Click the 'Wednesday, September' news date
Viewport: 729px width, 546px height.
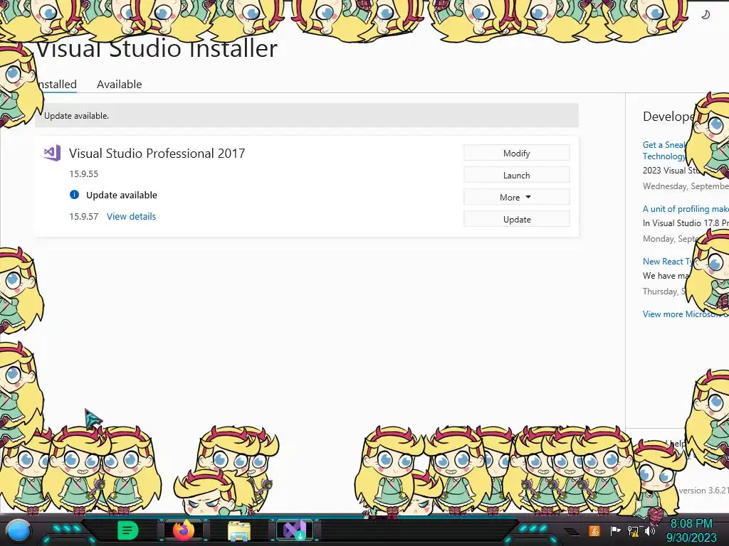point(686,186)
